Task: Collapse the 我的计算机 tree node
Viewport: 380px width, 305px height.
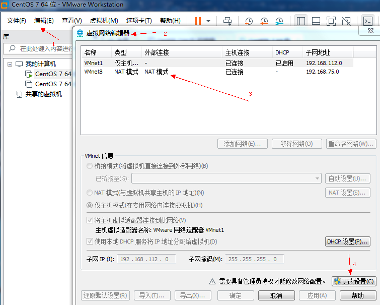Action: [x=10, y=65]
